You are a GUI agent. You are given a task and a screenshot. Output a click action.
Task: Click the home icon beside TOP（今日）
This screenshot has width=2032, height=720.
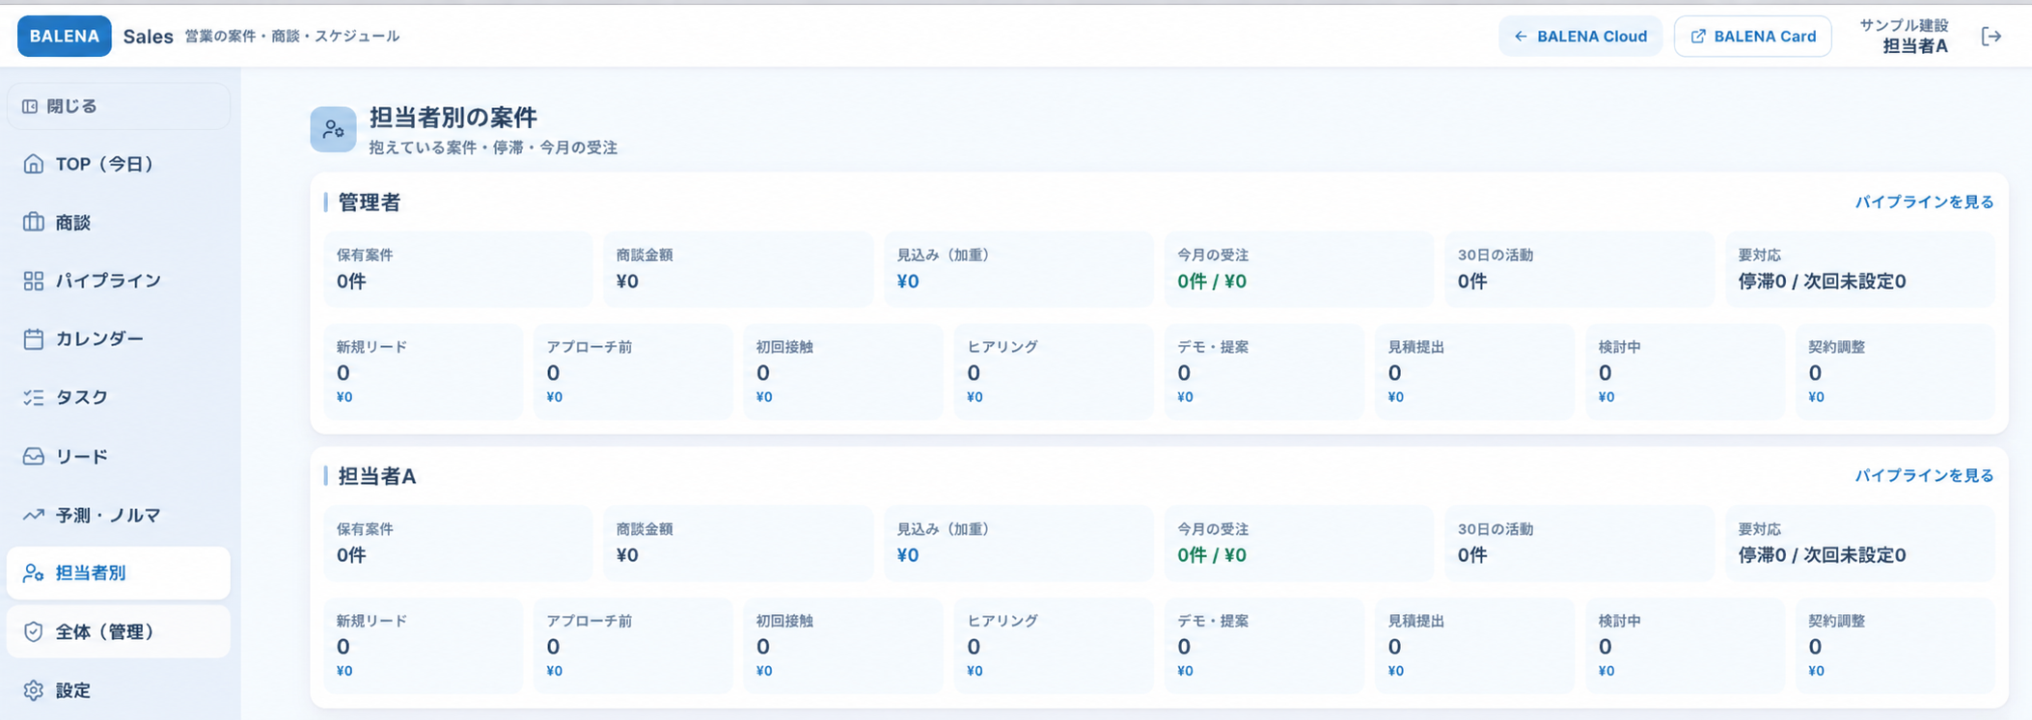(34, 164)
